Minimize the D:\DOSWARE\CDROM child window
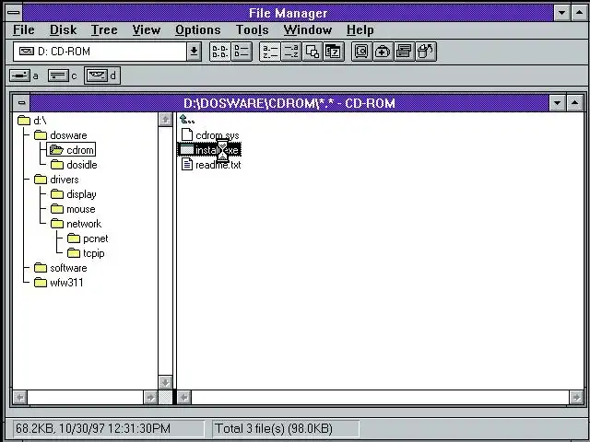The image size is (590, 442). point(557,102)
